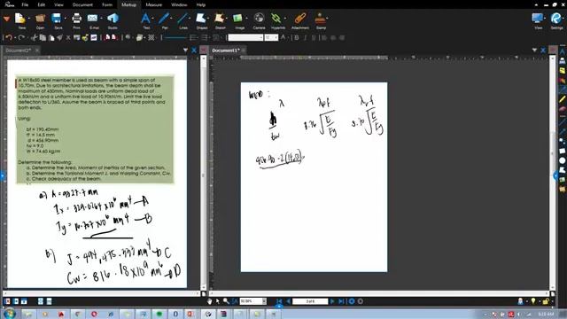Click the Print icon
This screenshot has width=567, height=319.
pos(76,18)
